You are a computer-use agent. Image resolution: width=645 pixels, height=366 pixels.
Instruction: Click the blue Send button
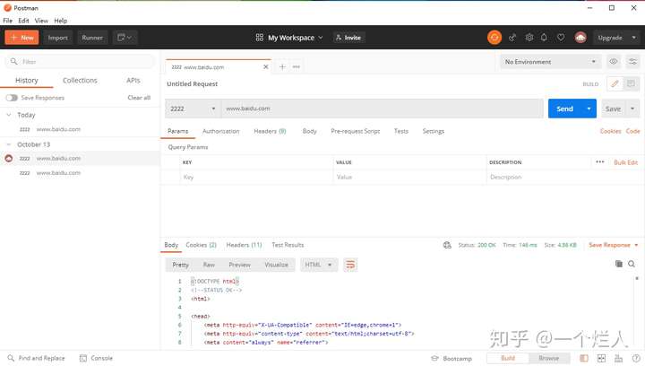coord(564,109)
